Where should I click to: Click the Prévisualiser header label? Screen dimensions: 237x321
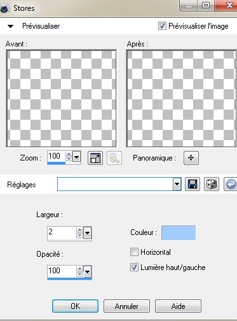point(41,26)
